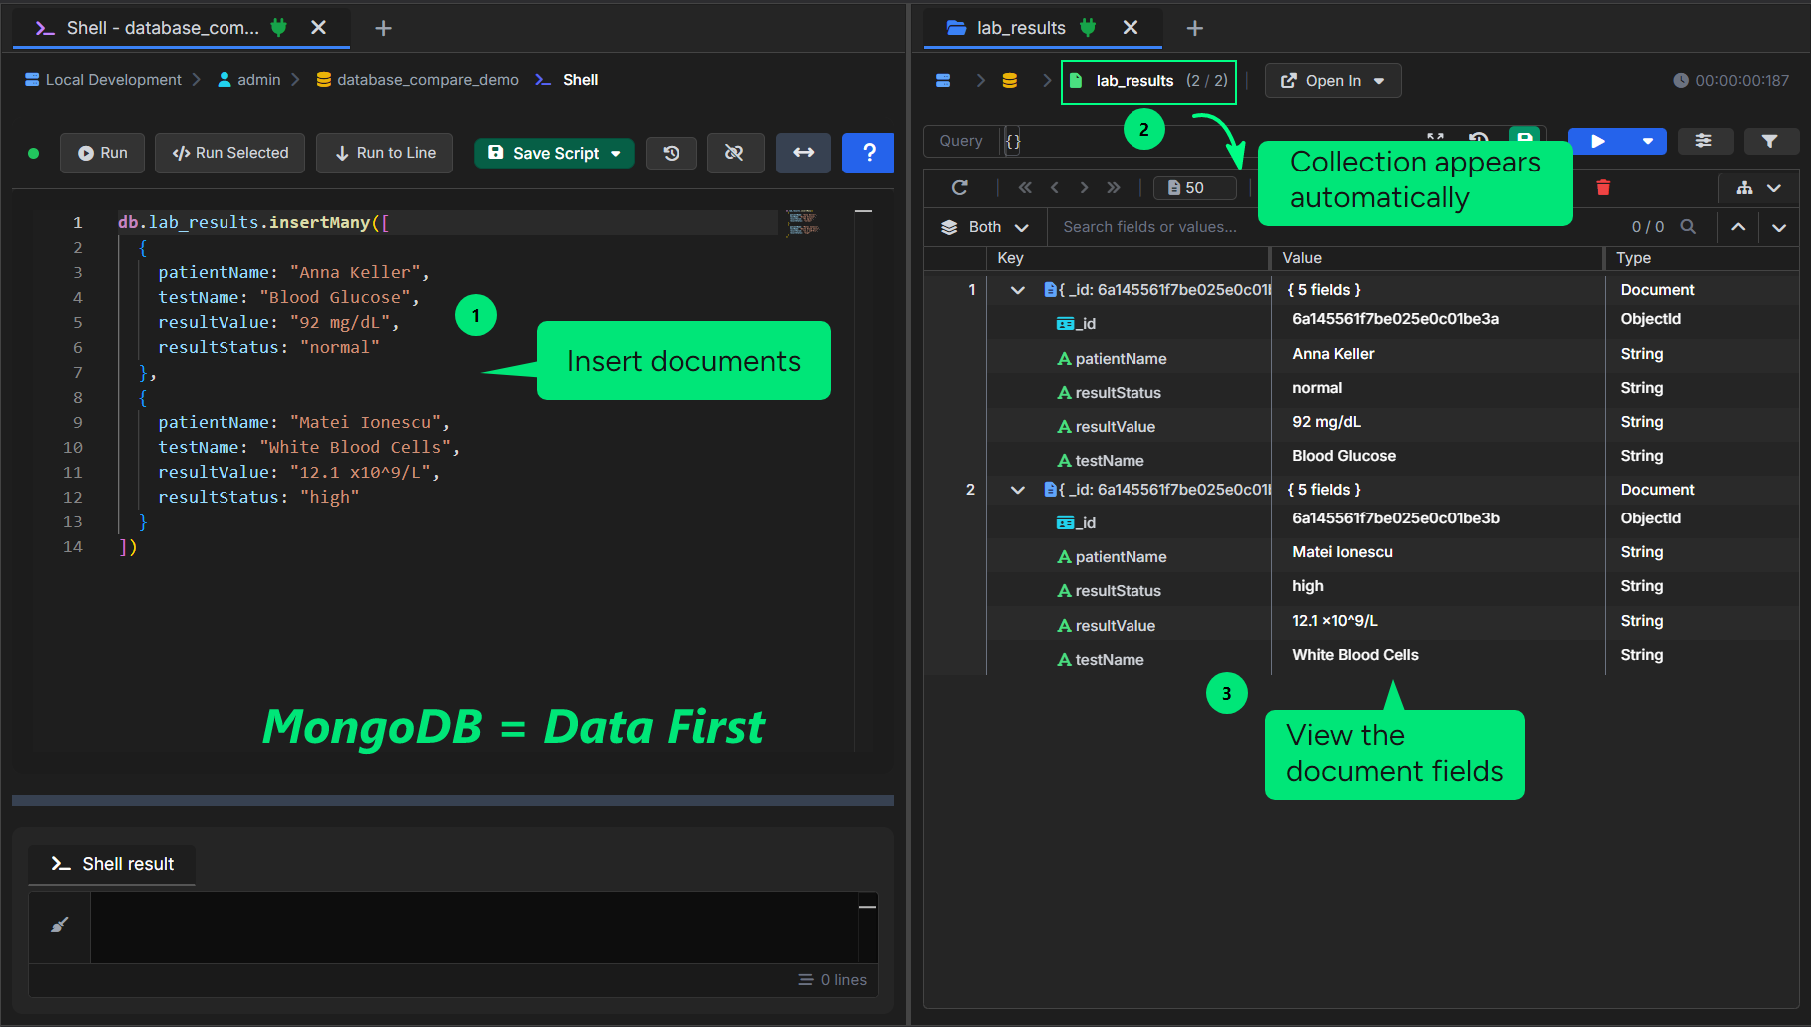
Task: Click the Run to Line button
Action: 385,153
